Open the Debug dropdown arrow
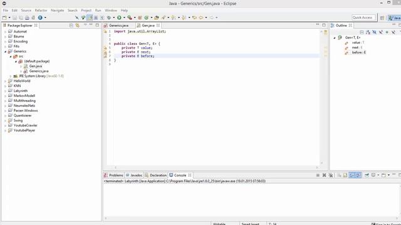Viewport: 401px width, 225px height. pos(114,17)
